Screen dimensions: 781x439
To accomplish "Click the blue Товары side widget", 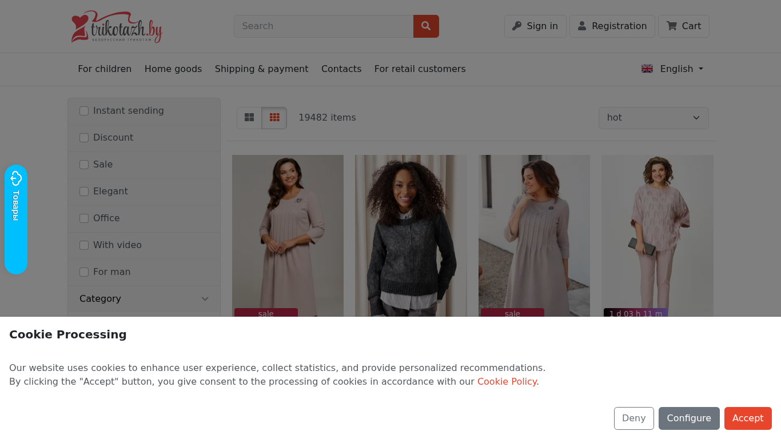I will (x=16, y=219).
